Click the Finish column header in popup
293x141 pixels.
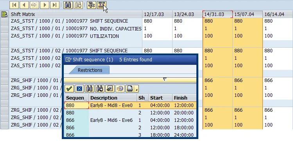[x=184, y=98]
